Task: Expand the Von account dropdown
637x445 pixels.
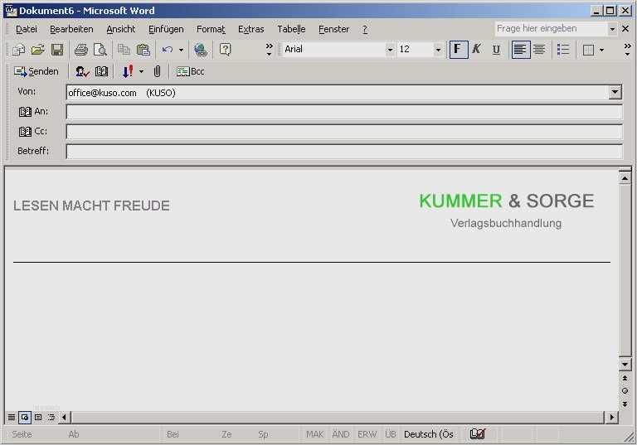Action: [615, 93]
